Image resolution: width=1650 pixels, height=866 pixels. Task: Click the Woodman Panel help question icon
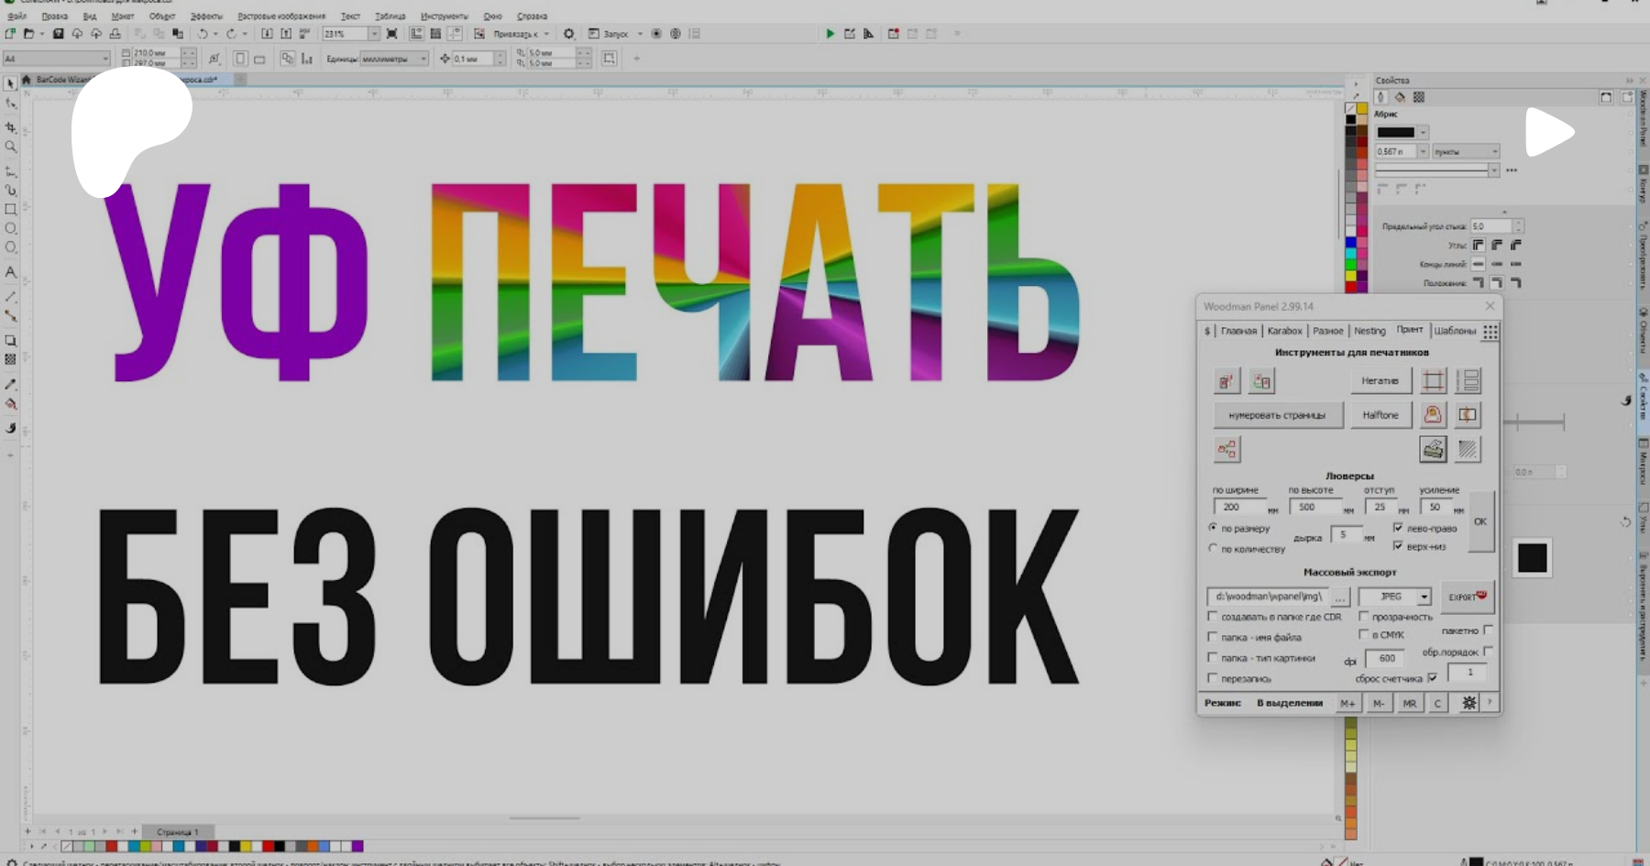(1489, 703)
